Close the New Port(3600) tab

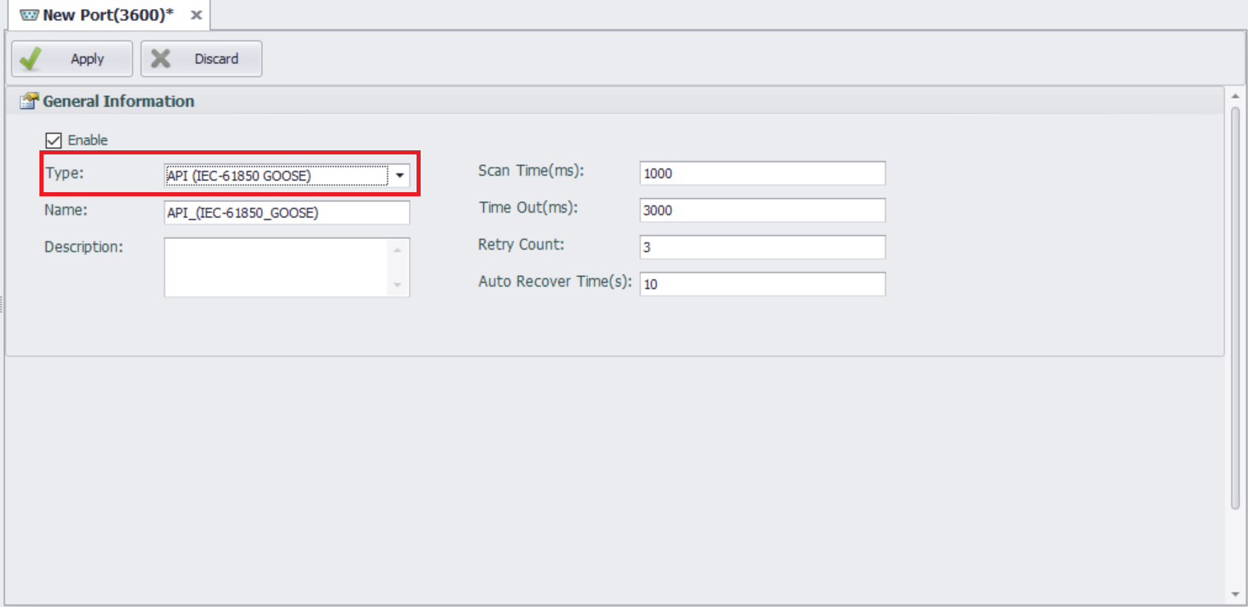click(196, 16)
